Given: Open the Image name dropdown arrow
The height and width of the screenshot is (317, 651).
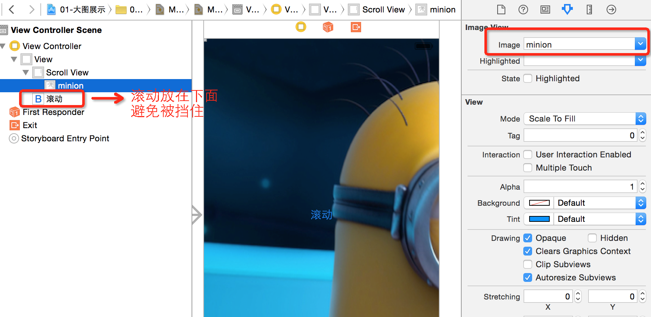Looking at the screenshot, I should point(640,44).
